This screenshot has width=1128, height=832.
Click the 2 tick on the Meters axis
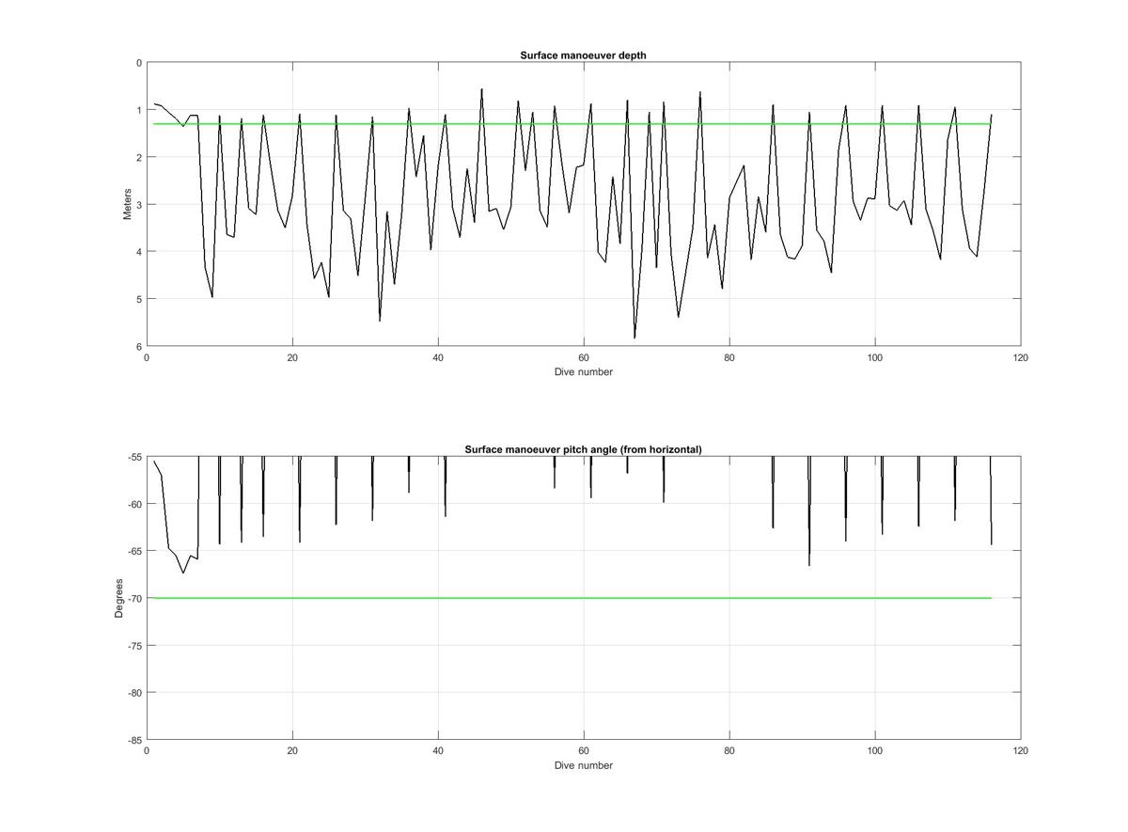[x=139, y=157]
